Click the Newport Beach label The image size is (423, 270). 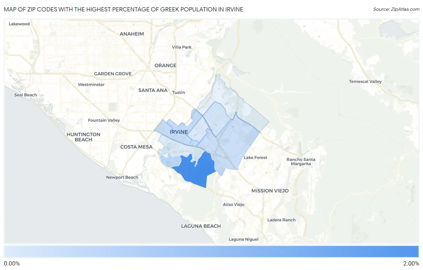(x=122, y=177)
